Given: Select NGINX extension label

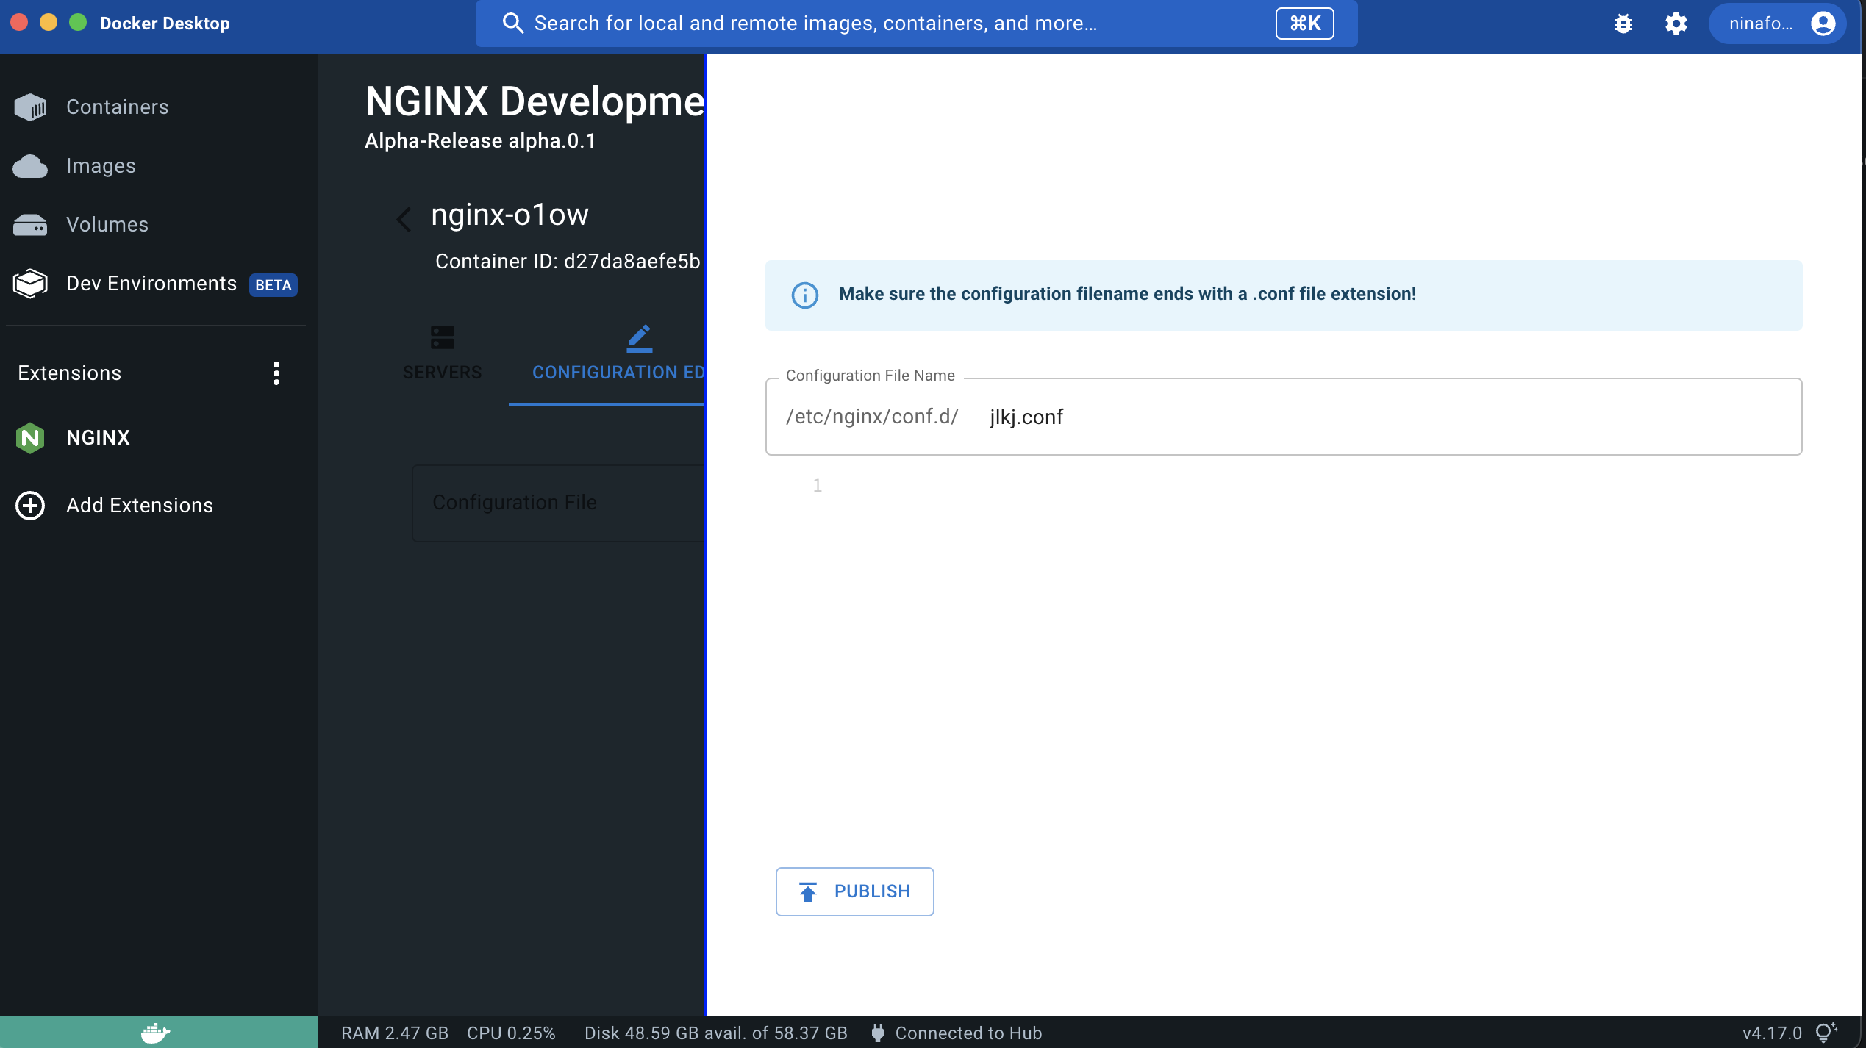Looking at the screenshot, I should coord(99,438).
